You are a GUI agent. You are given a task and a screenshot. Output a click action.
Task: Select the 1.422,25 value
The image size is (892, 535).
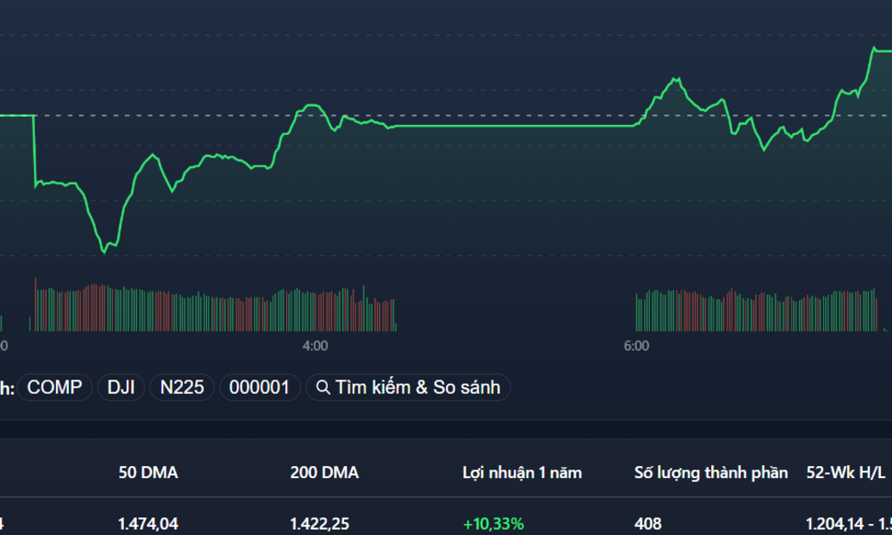[319, 524]
